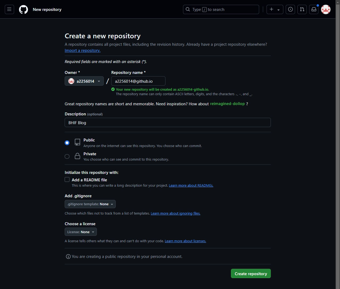Click the Private option label text
This screenshot has width=340, height=289.
90,154
